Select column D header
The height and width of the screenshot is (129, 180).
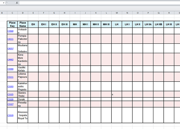(23, 13)
